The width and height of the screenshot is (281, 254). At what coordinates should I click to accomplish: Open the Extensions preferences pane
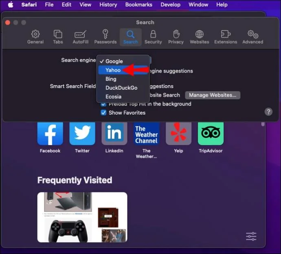(226, 37)
